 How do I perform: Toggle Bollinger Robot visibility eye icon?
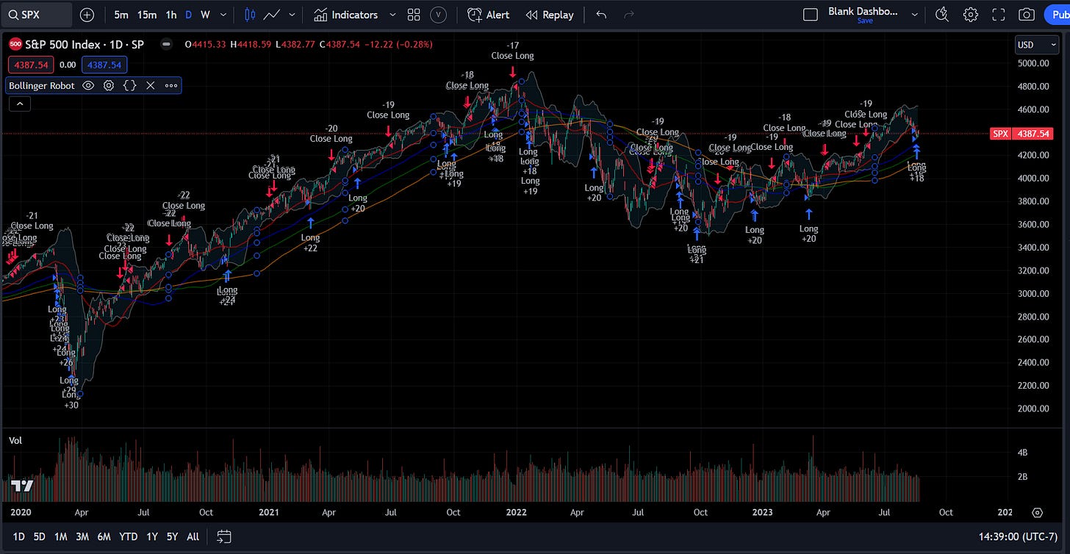point(88,85)
